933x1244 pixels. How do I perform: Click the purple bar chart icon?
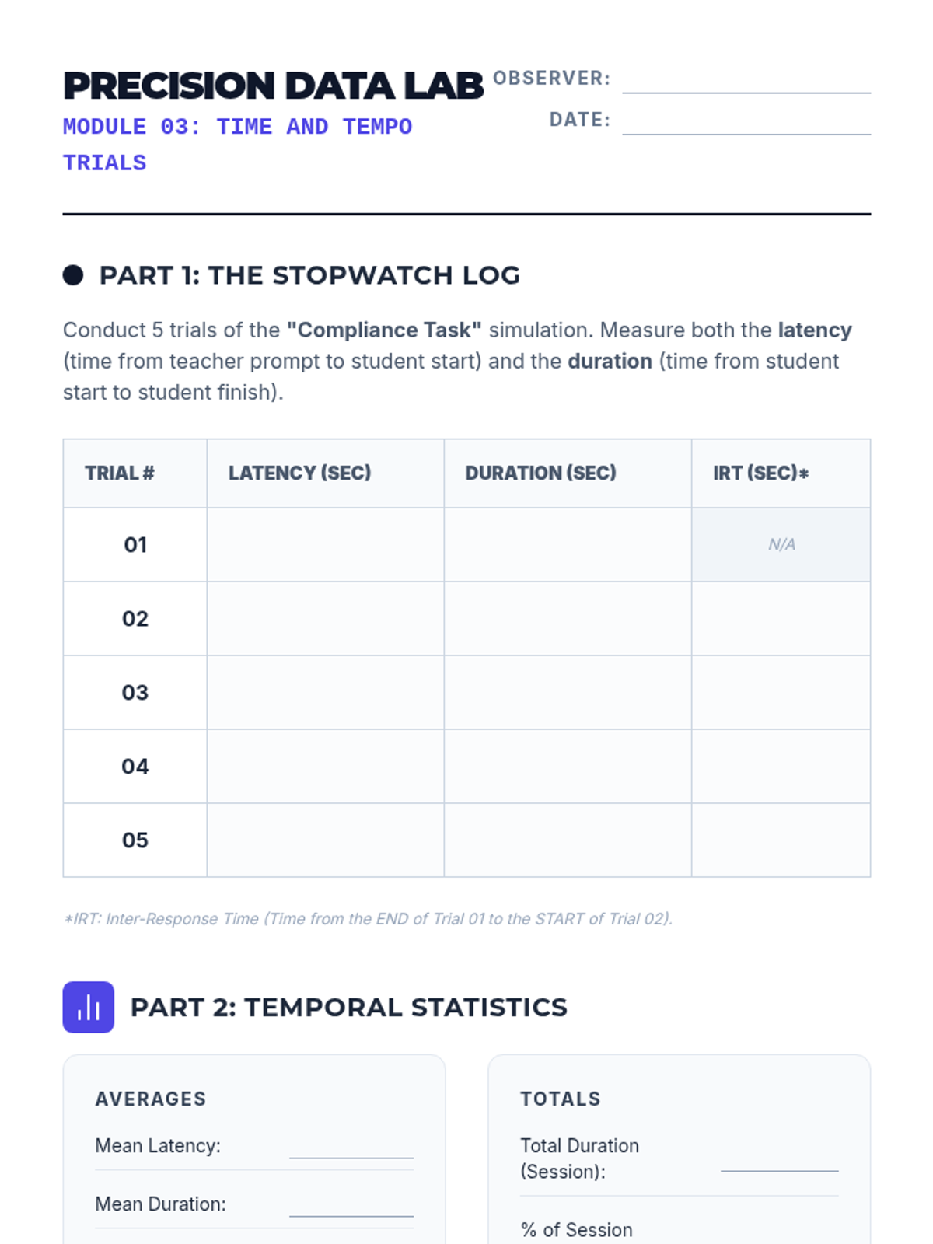89,1007
